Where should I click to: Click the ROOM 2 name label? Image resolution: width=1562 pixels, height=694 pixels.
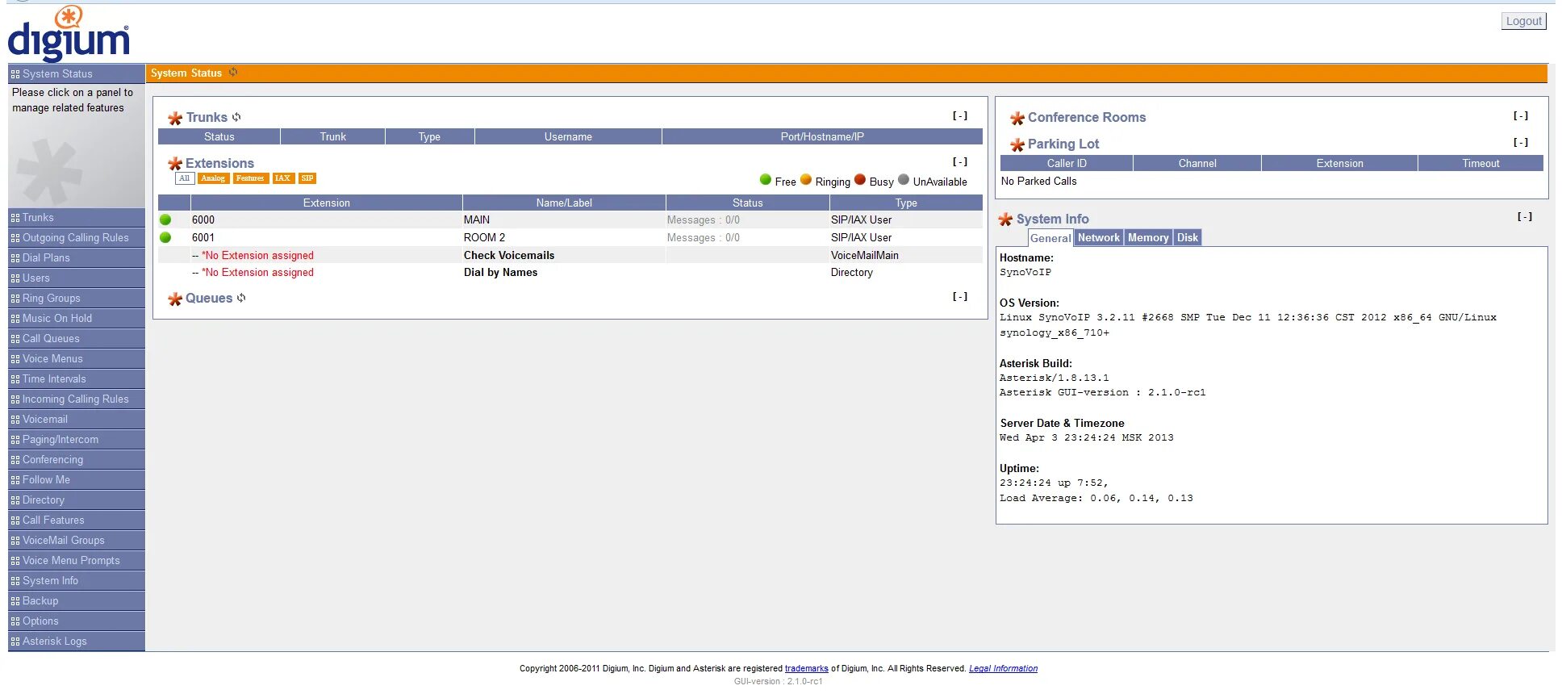[484, 237]
